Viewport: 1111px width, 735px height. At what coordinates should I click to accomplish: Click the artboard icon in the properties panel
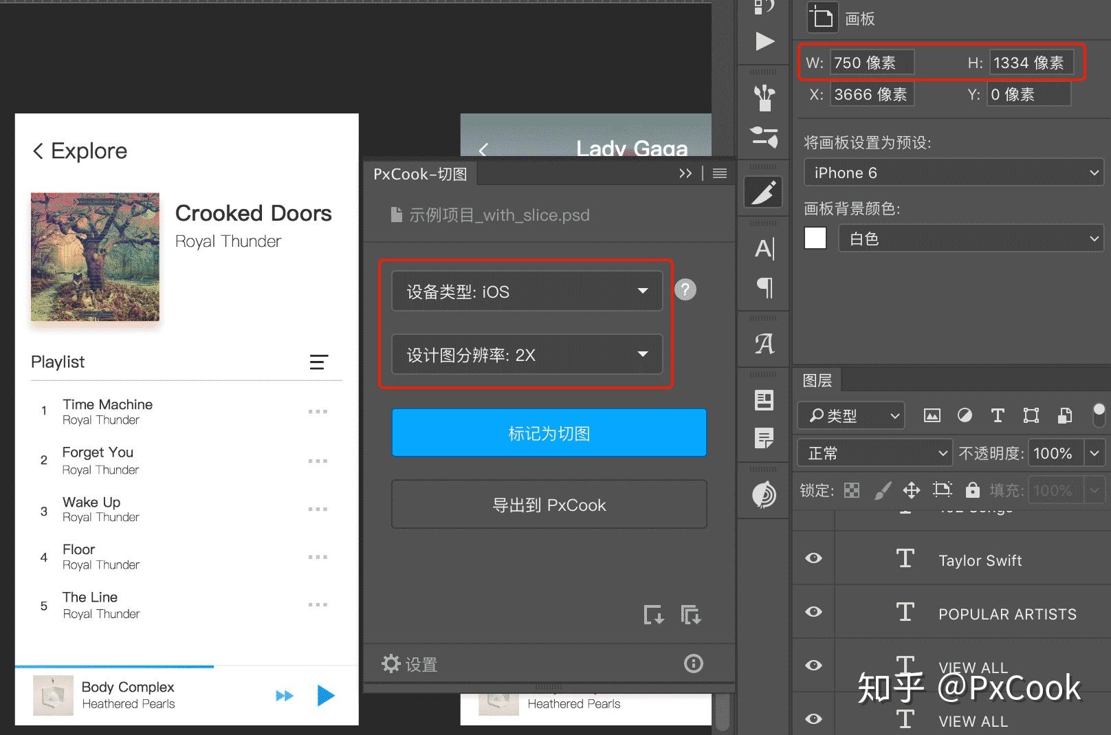tap(822, 17)
